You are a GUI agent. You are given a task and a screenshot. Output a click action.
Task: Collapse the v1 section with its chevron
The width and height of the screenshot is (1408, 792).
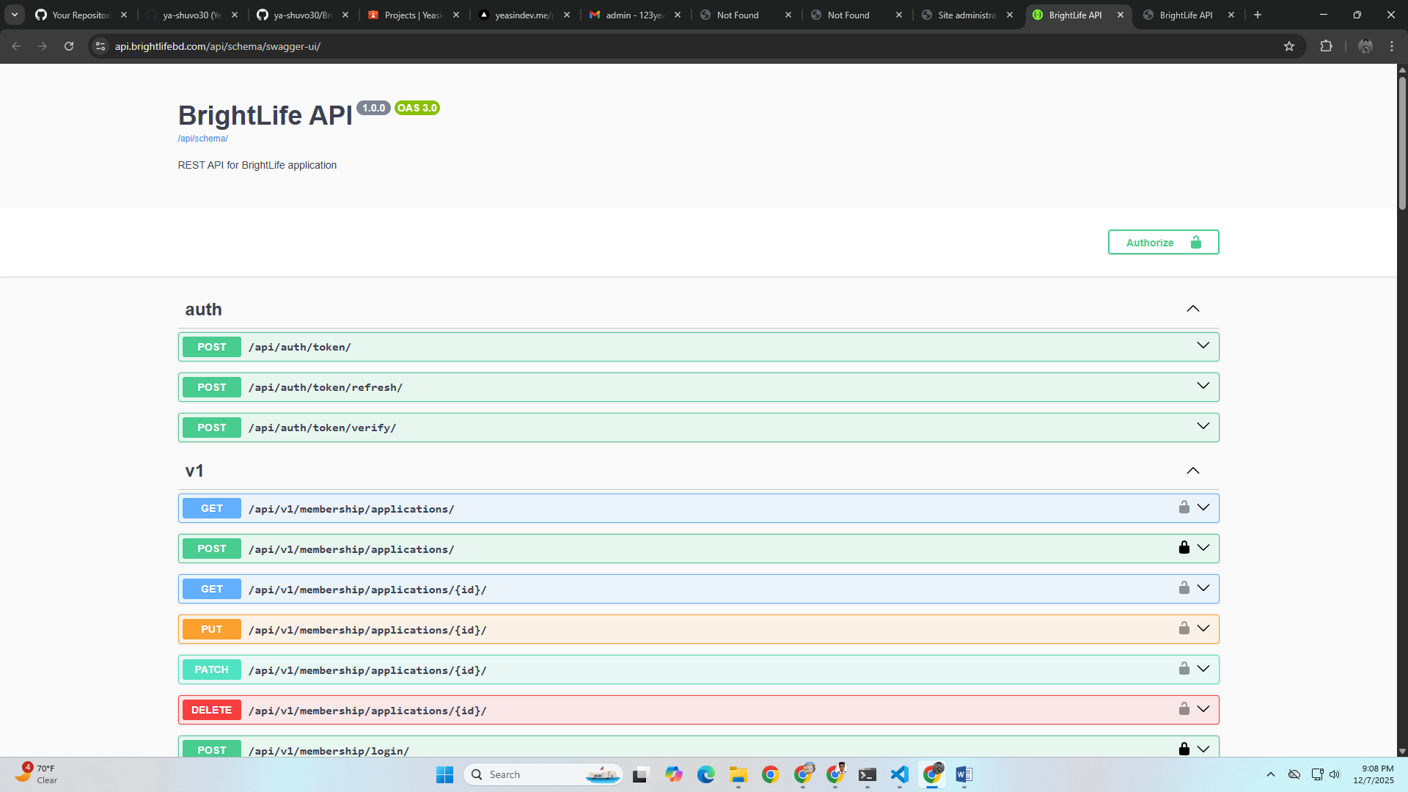[x=1193, y=470]
